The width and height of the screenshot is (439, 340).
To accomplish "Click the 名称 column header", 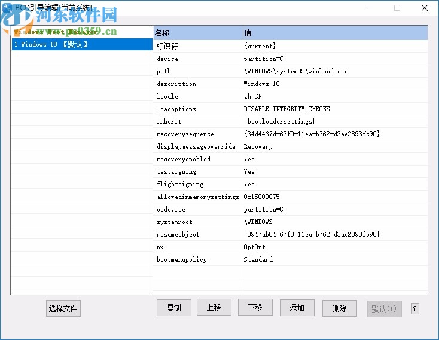I will coord(198,33).
